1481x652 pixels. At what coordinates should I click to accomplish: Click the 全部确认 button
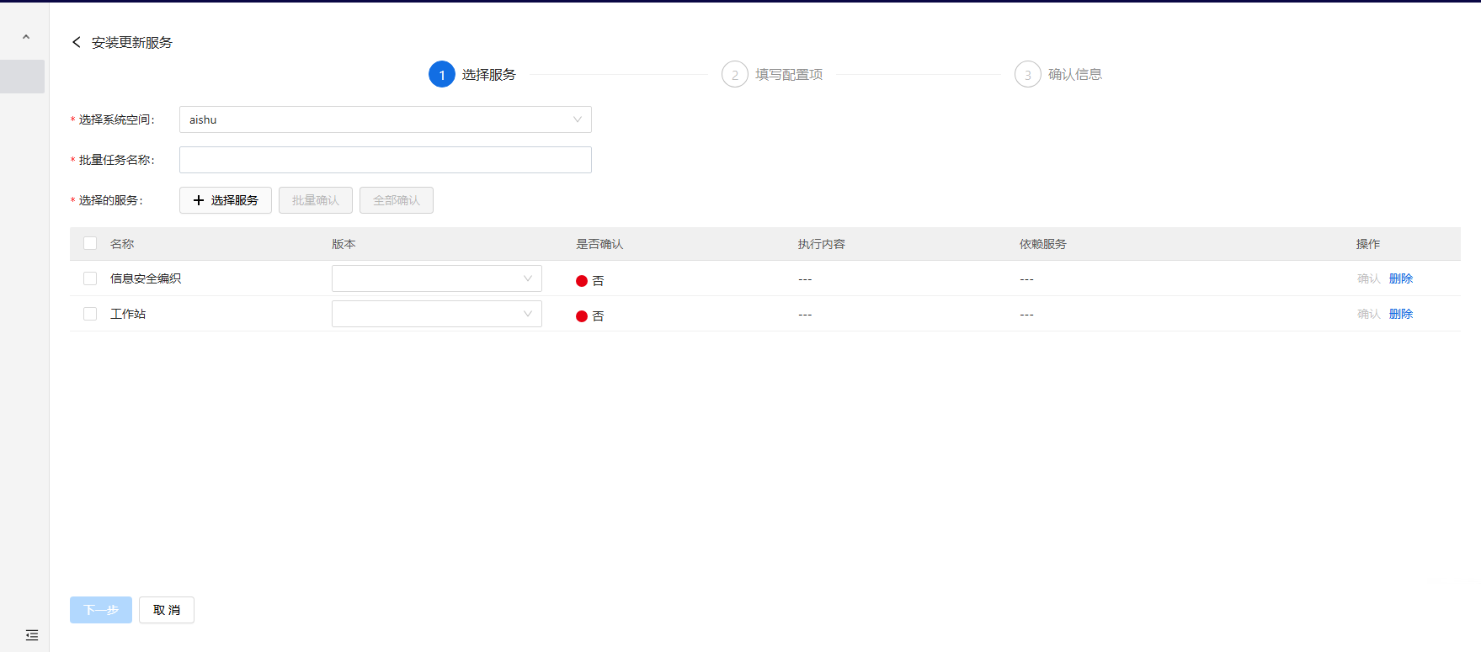tap(397, 200)
